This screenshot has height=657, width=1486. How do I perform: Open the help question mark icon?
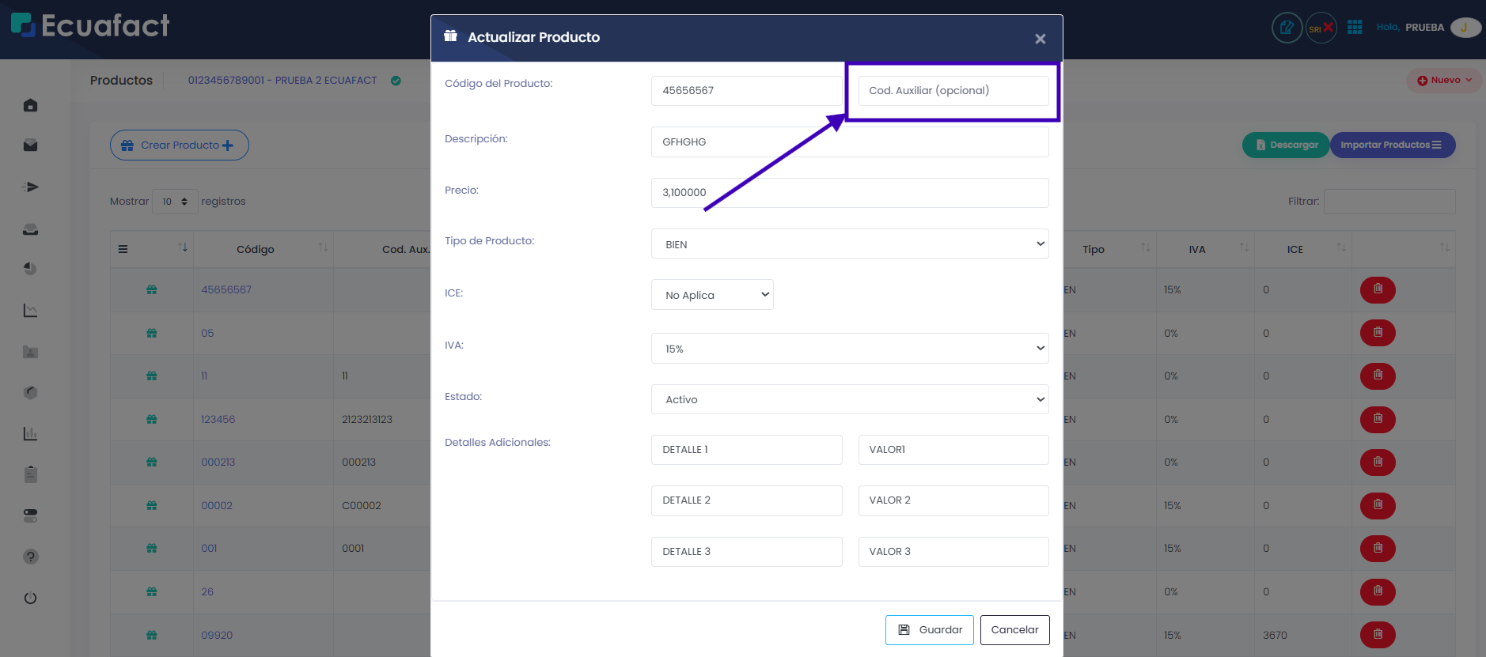30,557
